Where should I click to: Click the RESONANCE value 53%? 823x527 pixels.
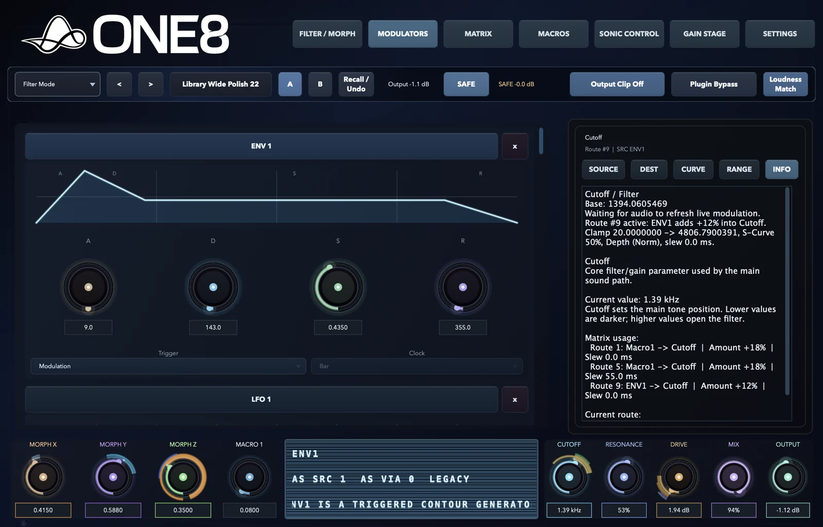(624, 510)
